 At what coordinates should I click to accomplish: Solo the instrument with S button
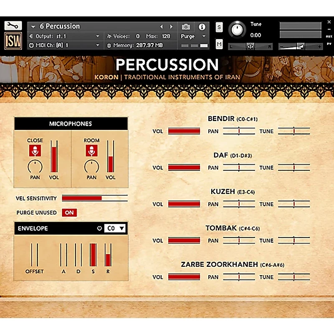(219, 27)
